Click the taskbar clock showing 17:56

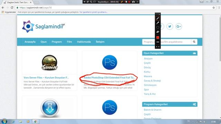click(x=213, y=122)
